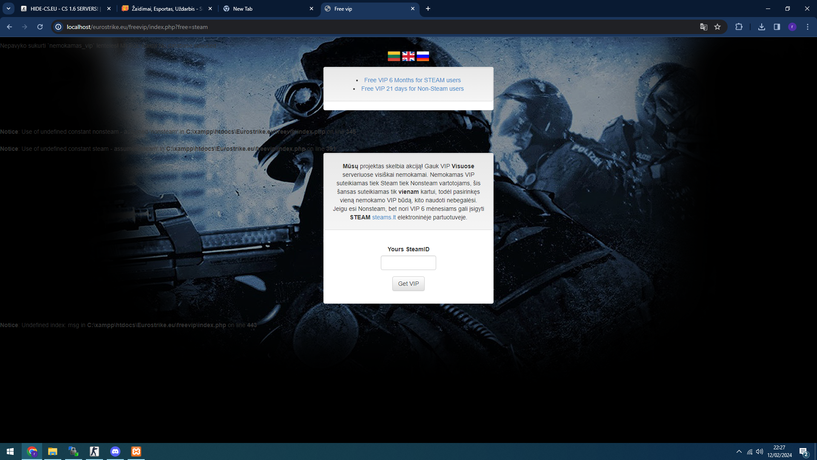Screen dimensions: 817x460
Task: Show hidden system tray icons chevron
Action: click(x=739, y=451)
